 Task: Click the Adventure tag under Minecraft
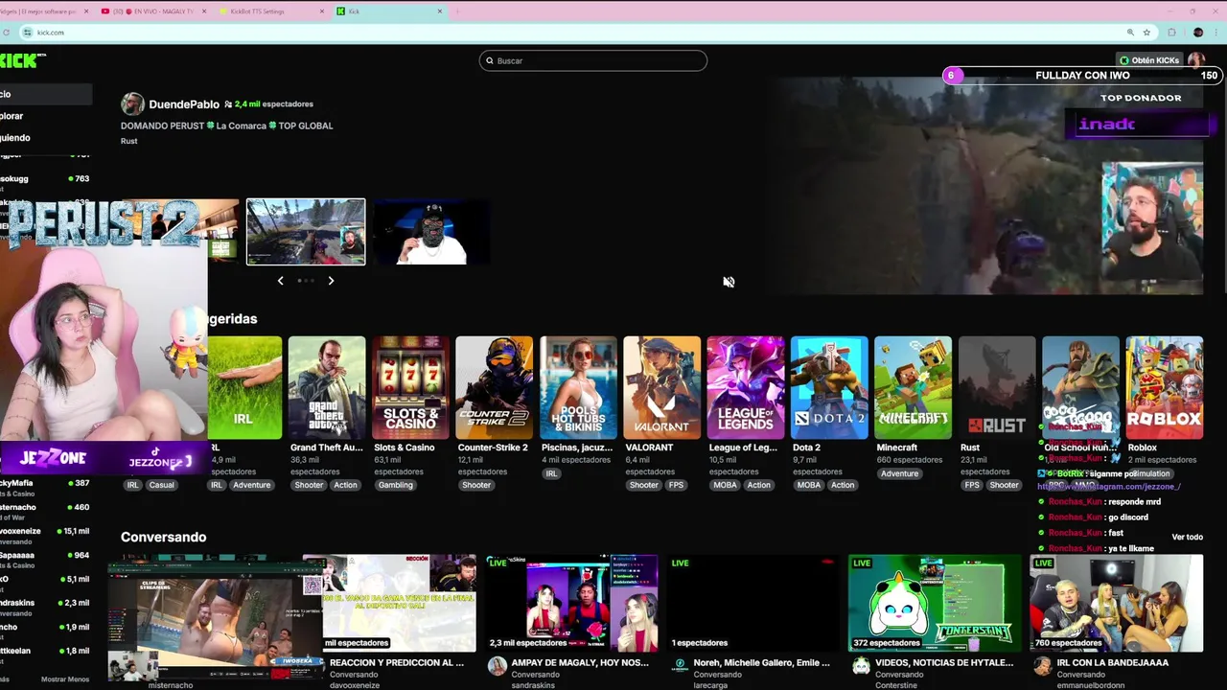click(x=899, y=473)
